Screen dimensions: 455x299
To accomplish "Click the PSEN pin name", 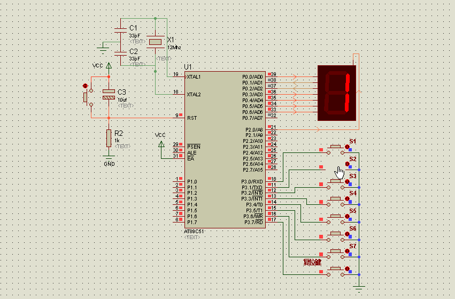I will tap(194, 147).
